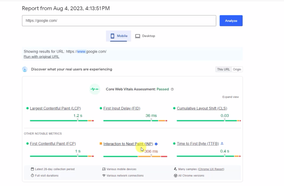Focus the URL input field
The width and height of the screenshot is (284, 186).
(119, 21)
